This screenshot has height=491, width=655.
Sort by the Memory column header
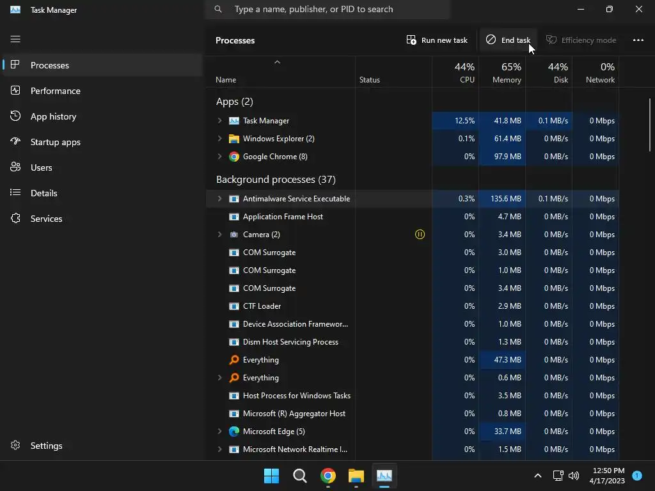tap(502, 72)
